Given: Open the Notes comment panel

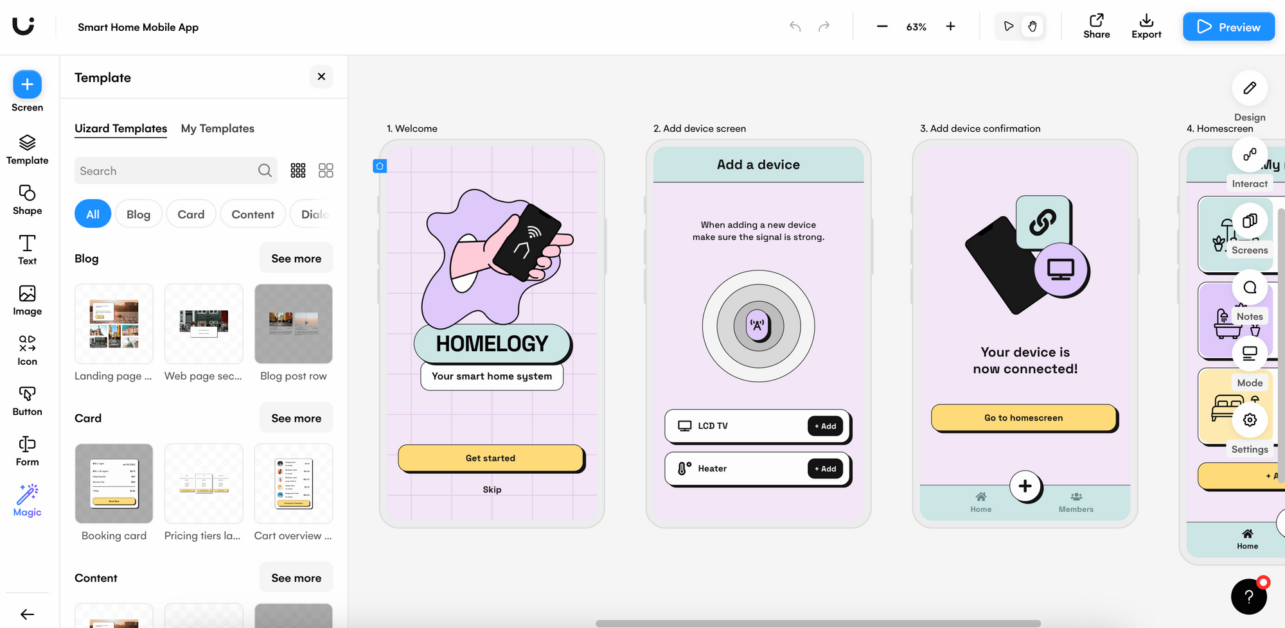Looking at the screenshot, I should (1249, 288).
